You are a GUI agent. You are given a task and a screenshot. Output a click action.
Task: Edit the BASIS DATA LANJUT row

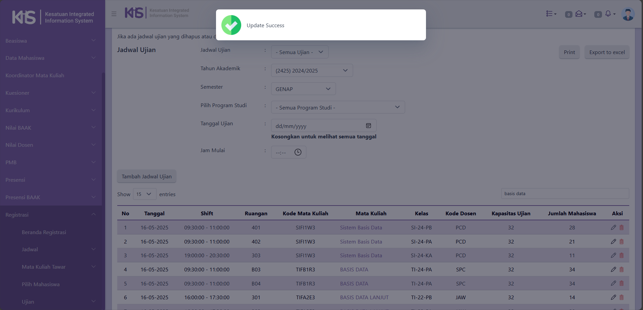[613, 297]
